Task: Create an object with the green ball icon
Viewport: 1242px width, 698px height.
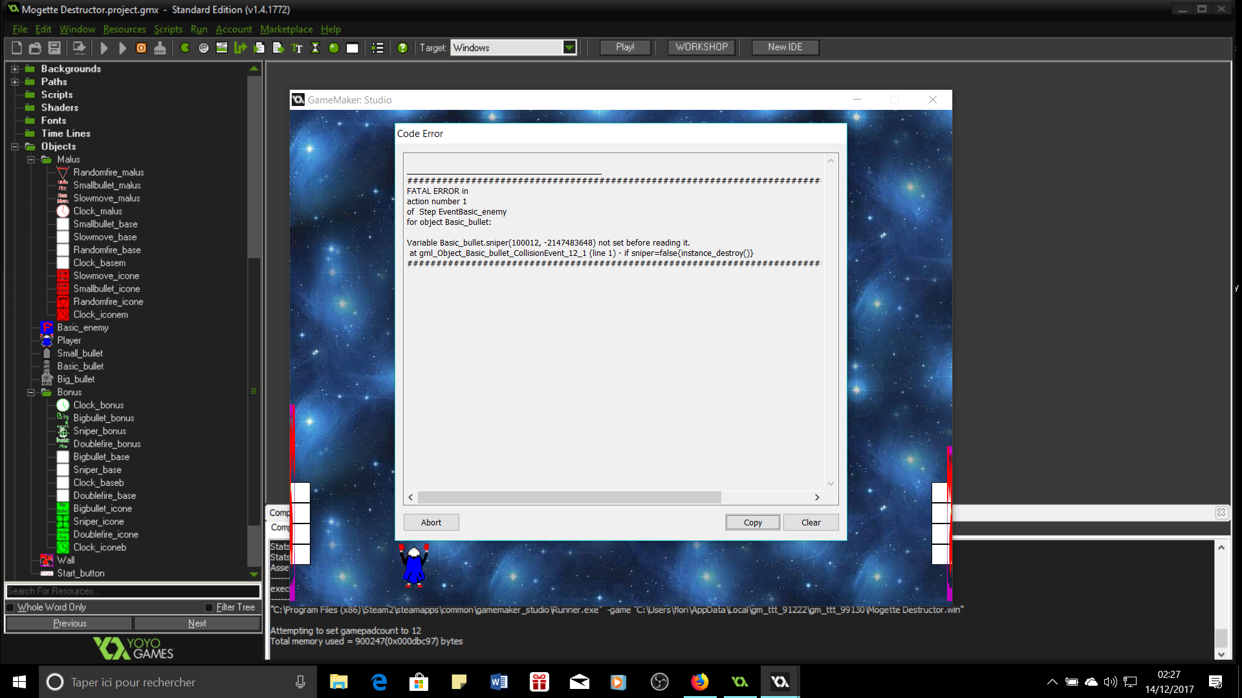Action: [334, 48]
